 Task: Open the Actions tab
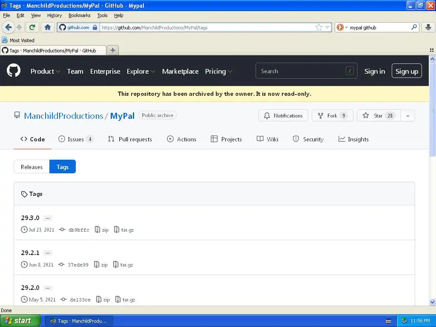pyautogui.click(x=181, y=139)
